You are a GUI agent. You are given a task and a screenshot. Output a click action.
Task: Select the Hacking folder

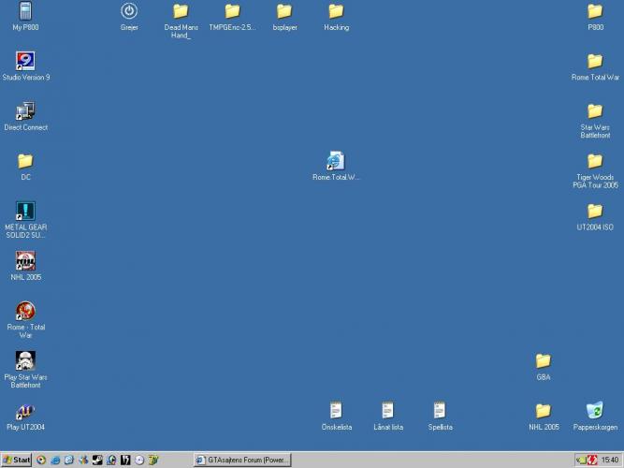point(336,12)
